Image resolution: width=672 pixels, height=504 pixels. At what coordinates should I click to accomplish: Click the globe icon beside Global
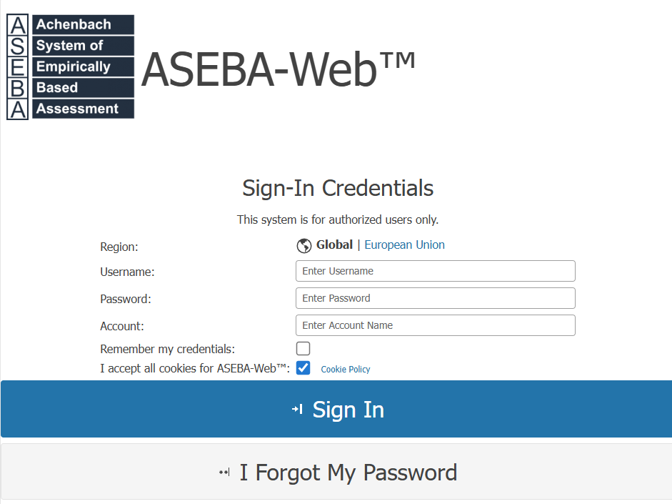(304, 246)
